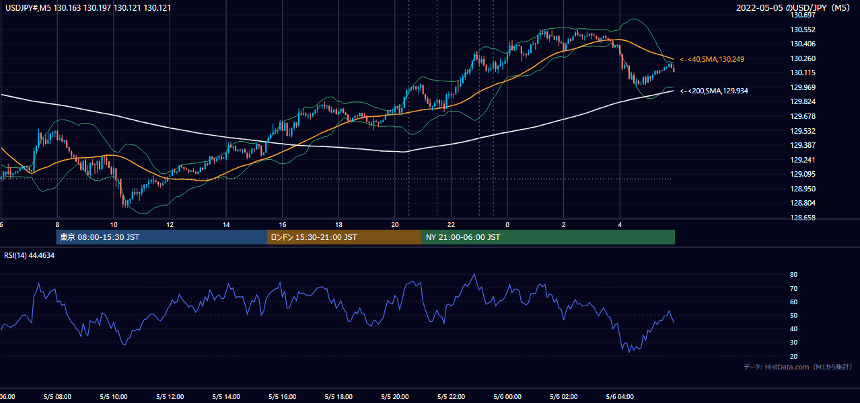Screen dimensions: 860x403
Task: Click the 5/5 18:00 time label
Action: [338, 396]
